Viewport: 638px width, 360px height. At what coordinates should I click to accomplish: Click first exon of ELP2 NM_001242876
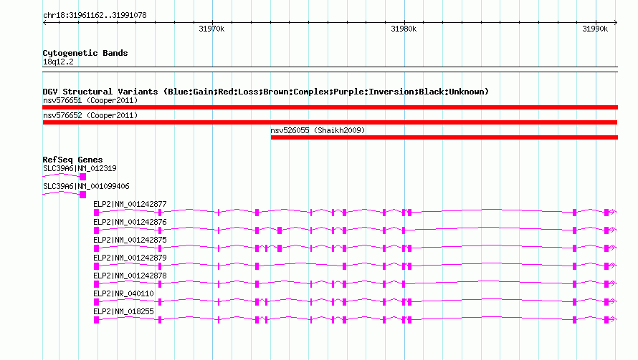click(97, 230)
